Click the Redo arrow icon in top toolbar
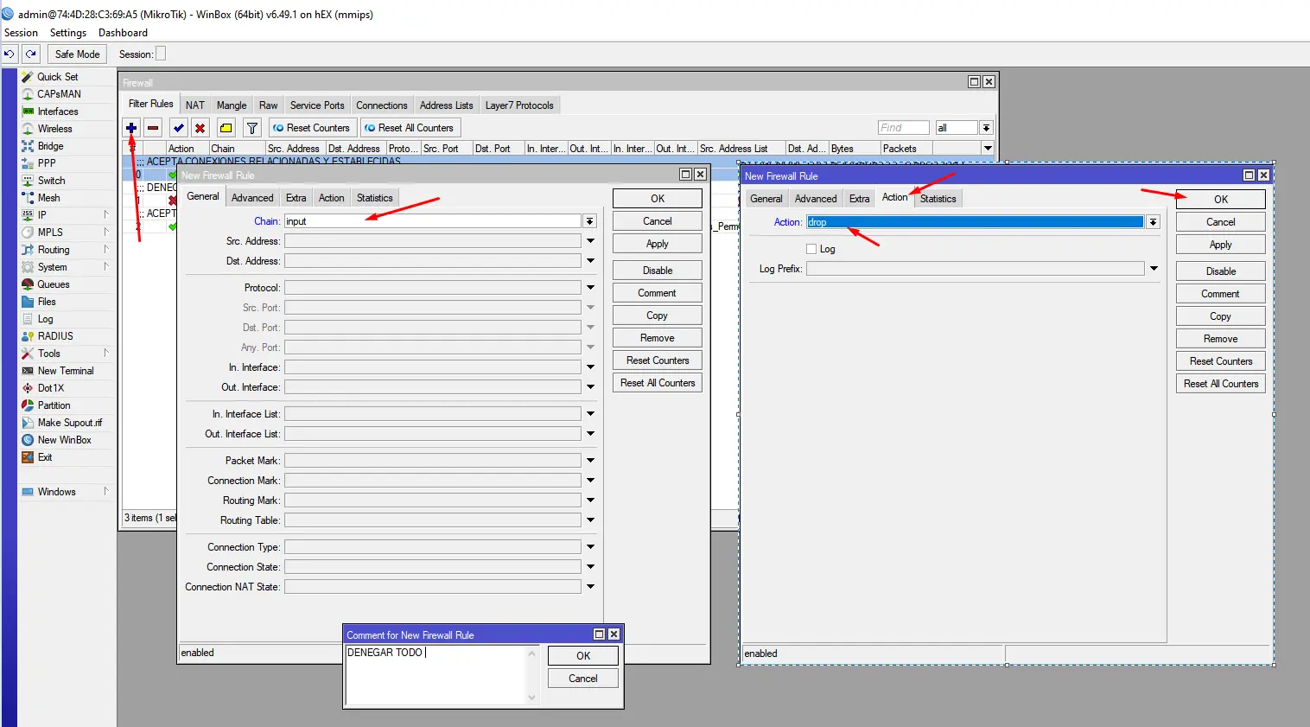 tap(31, 54)
